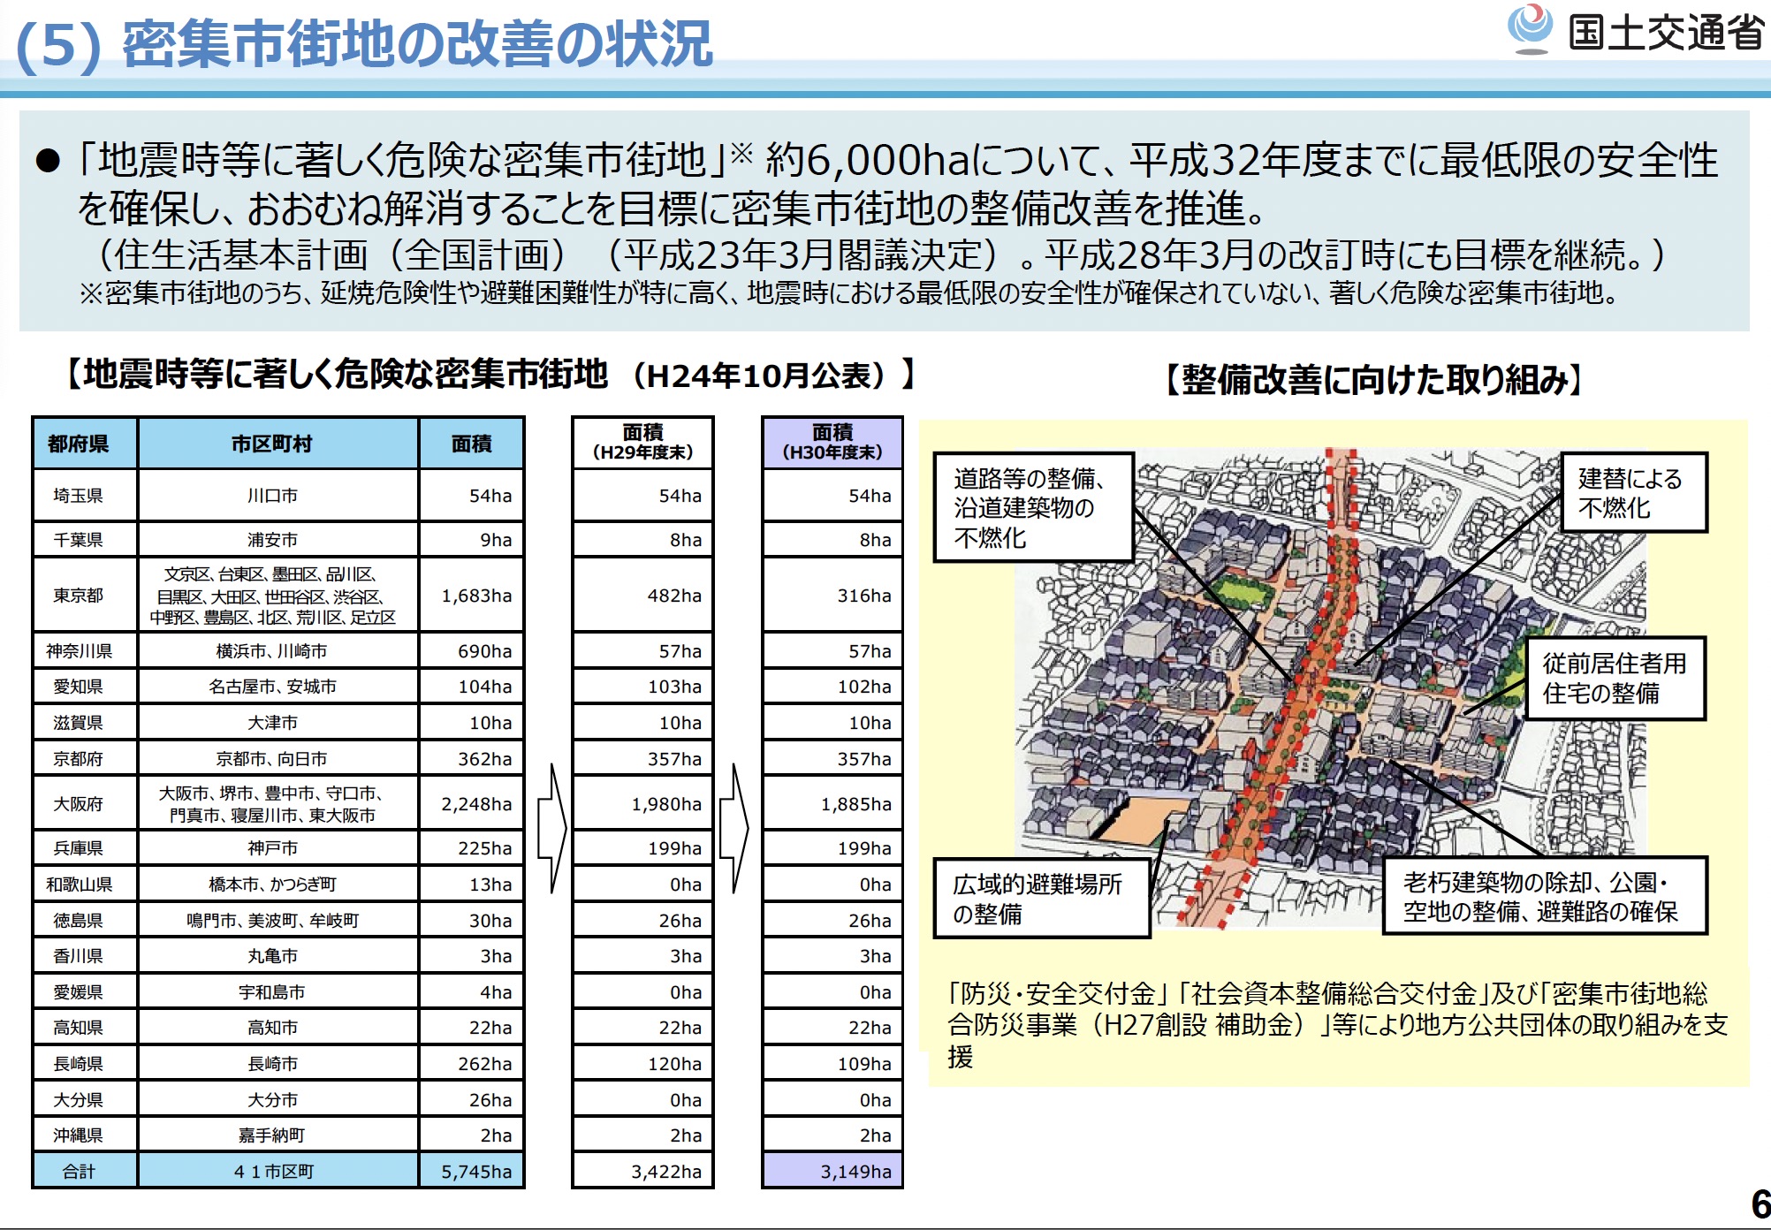Select the 市区町村 column header
This screenshot has height=1230, width=1771.
[x=277, y=443]
